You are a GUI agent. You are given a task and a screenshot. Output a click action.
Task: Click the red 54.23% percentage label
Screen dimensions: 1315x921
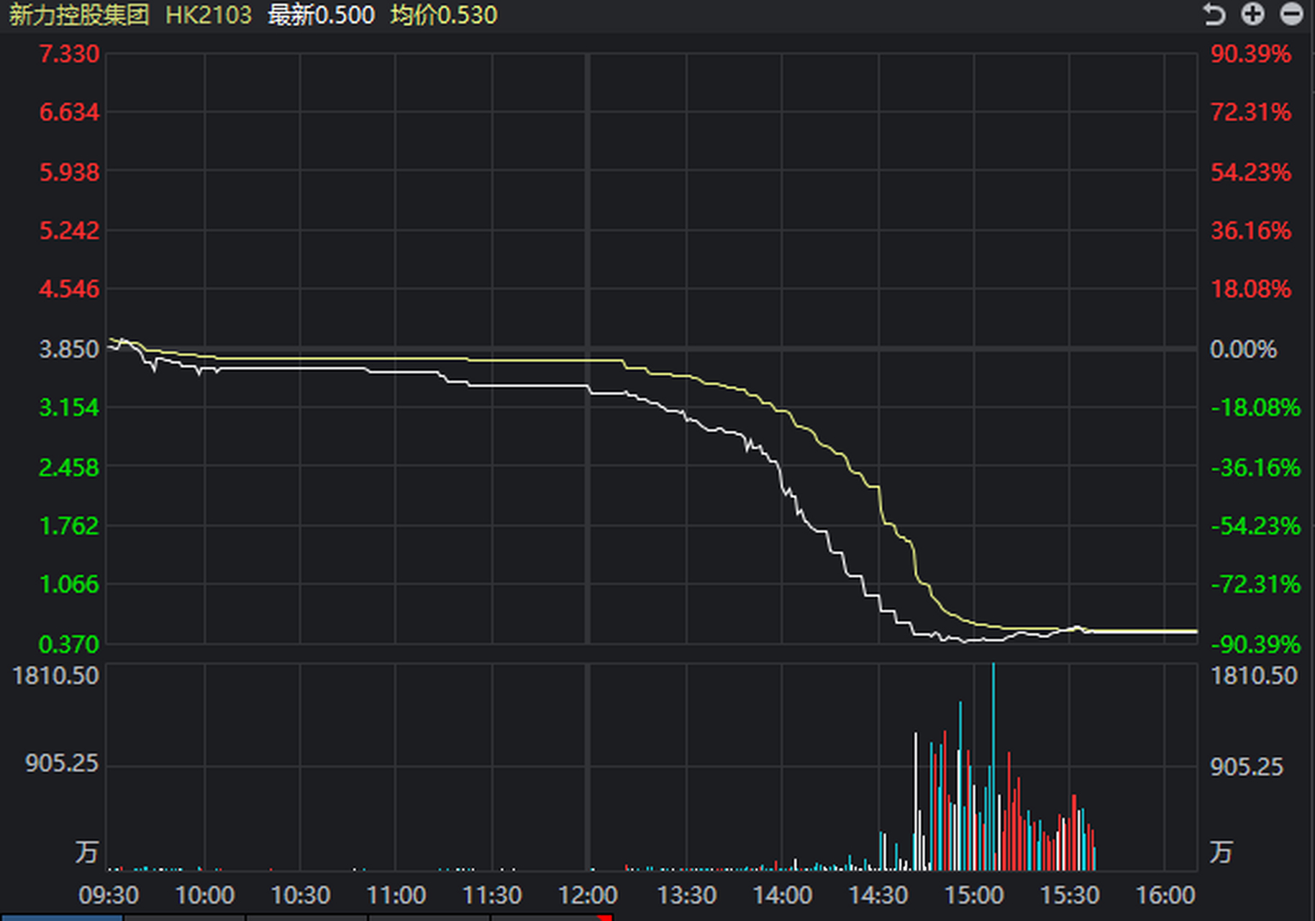(x=1251, y=172)
